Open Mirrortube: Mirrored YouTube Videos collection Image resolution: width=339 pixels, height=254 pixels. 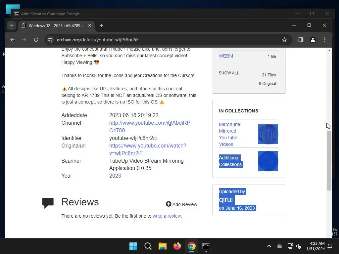(x=230, y=134)
